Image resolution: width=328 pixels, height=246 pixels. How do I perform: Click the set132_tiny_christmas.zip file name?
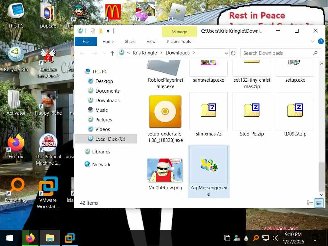tap(252, 83)
